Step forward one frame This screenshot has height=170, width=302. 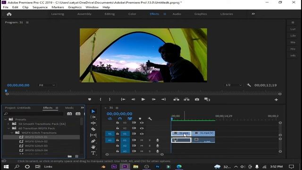pos(153,100)
